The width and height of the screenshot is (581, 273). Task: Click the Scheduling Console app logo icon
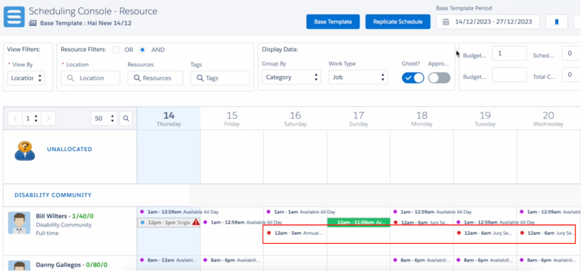[x=14, y=17]
